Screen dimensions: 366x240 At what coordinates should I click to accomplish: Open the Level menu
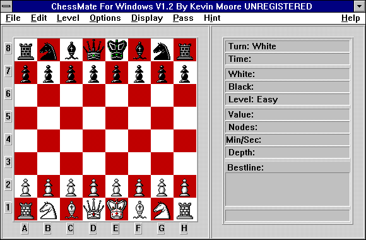pos(68,18)
